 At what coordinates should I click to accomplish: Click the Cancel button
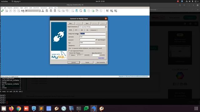pos(87,62)
